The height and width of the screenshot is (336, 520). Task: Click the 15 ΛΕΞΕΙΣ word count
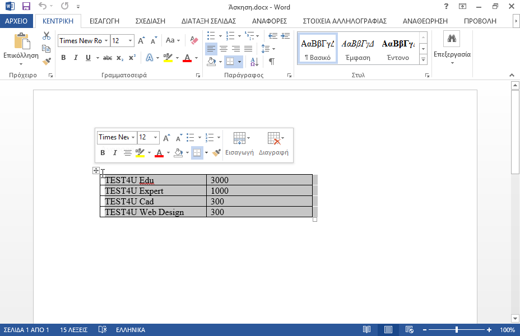pyautogui.click(x=73, y=330)
